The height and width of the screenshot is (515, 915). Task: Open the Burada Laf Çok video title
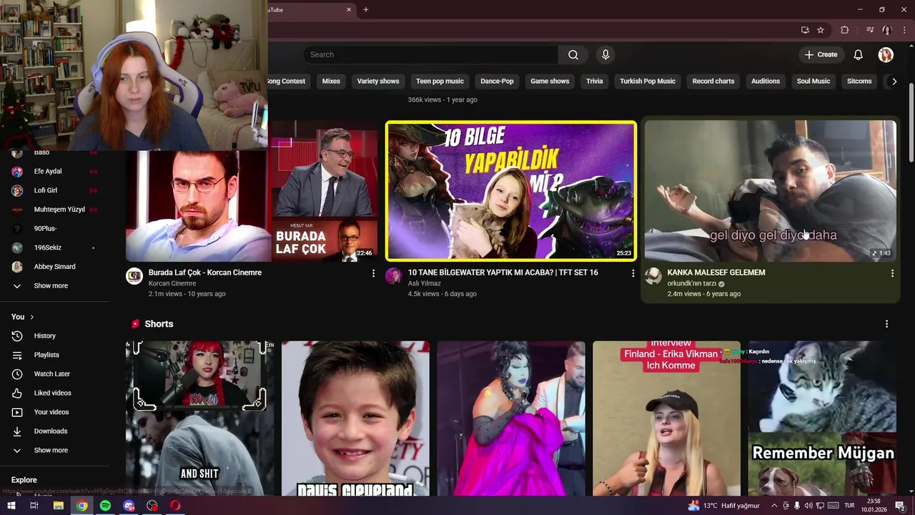(205, 273)
